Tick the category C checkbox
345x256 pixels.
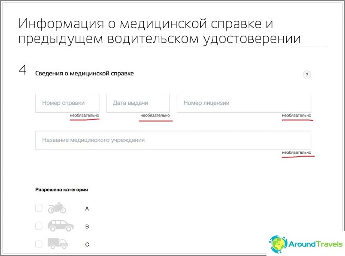pos(39,244)
